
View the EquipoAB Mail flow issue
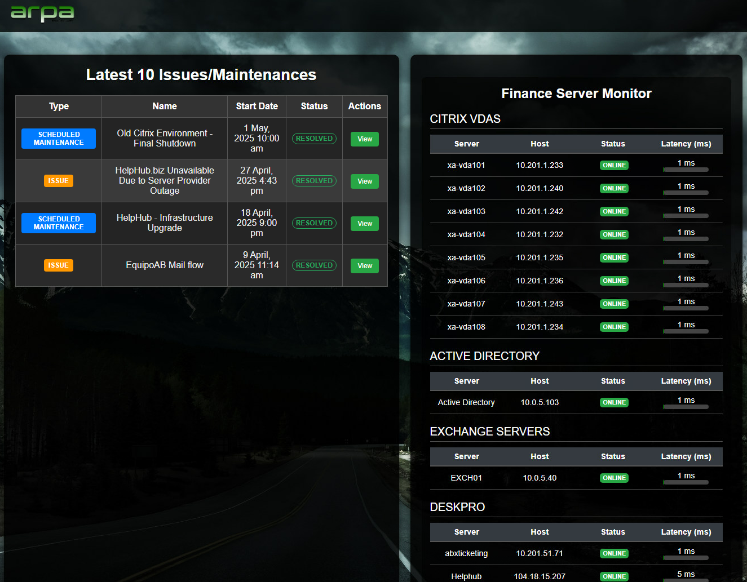tap(364, 266)
